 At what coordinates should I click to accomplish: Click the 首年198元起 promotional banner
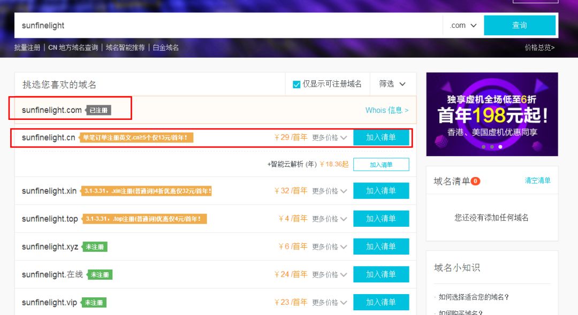coord(492,114)
